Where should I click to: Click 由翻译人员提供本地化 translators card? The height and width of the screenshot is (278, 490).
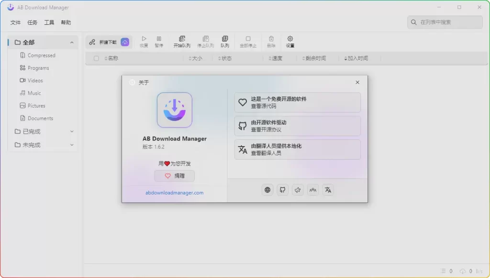tap(298, 150)
